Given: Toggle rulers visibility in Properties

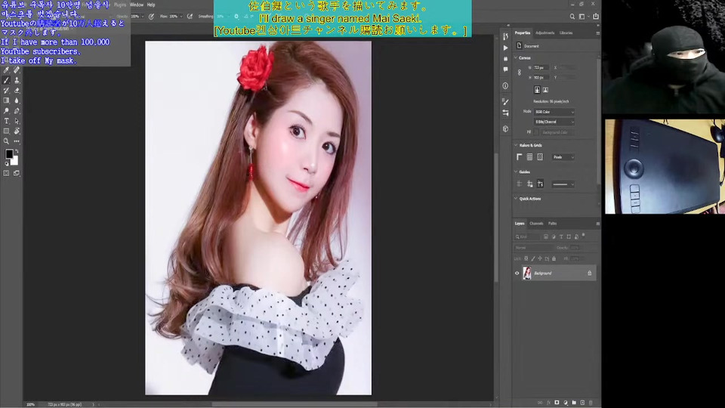Looking at the screenshot, I should point(520,157).
